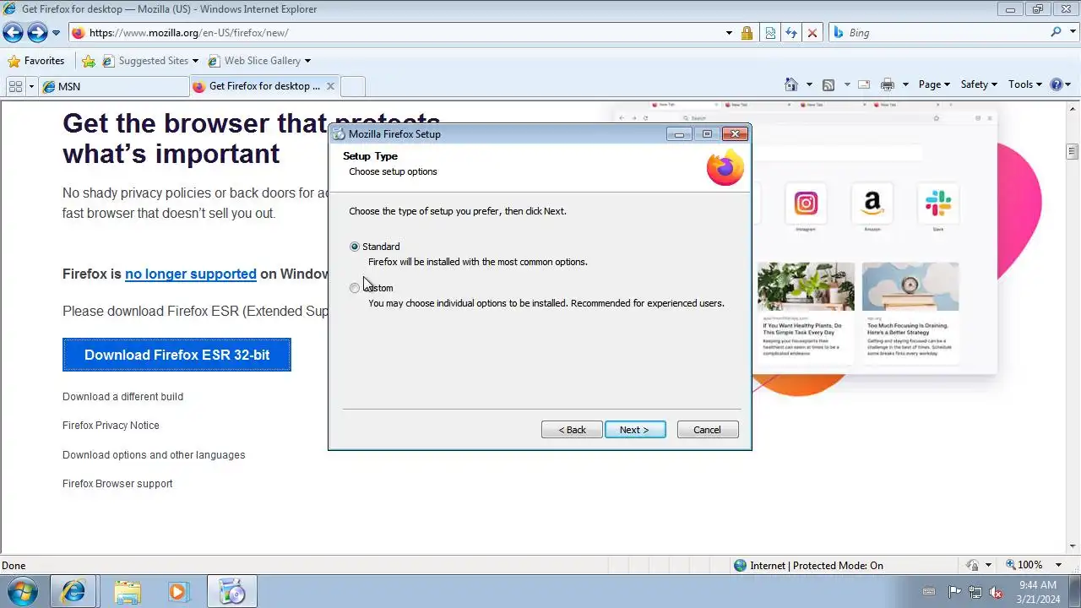Click the status bar privacy lock icon
This screenshot has width=1081, height=608.
coord(973,566)
